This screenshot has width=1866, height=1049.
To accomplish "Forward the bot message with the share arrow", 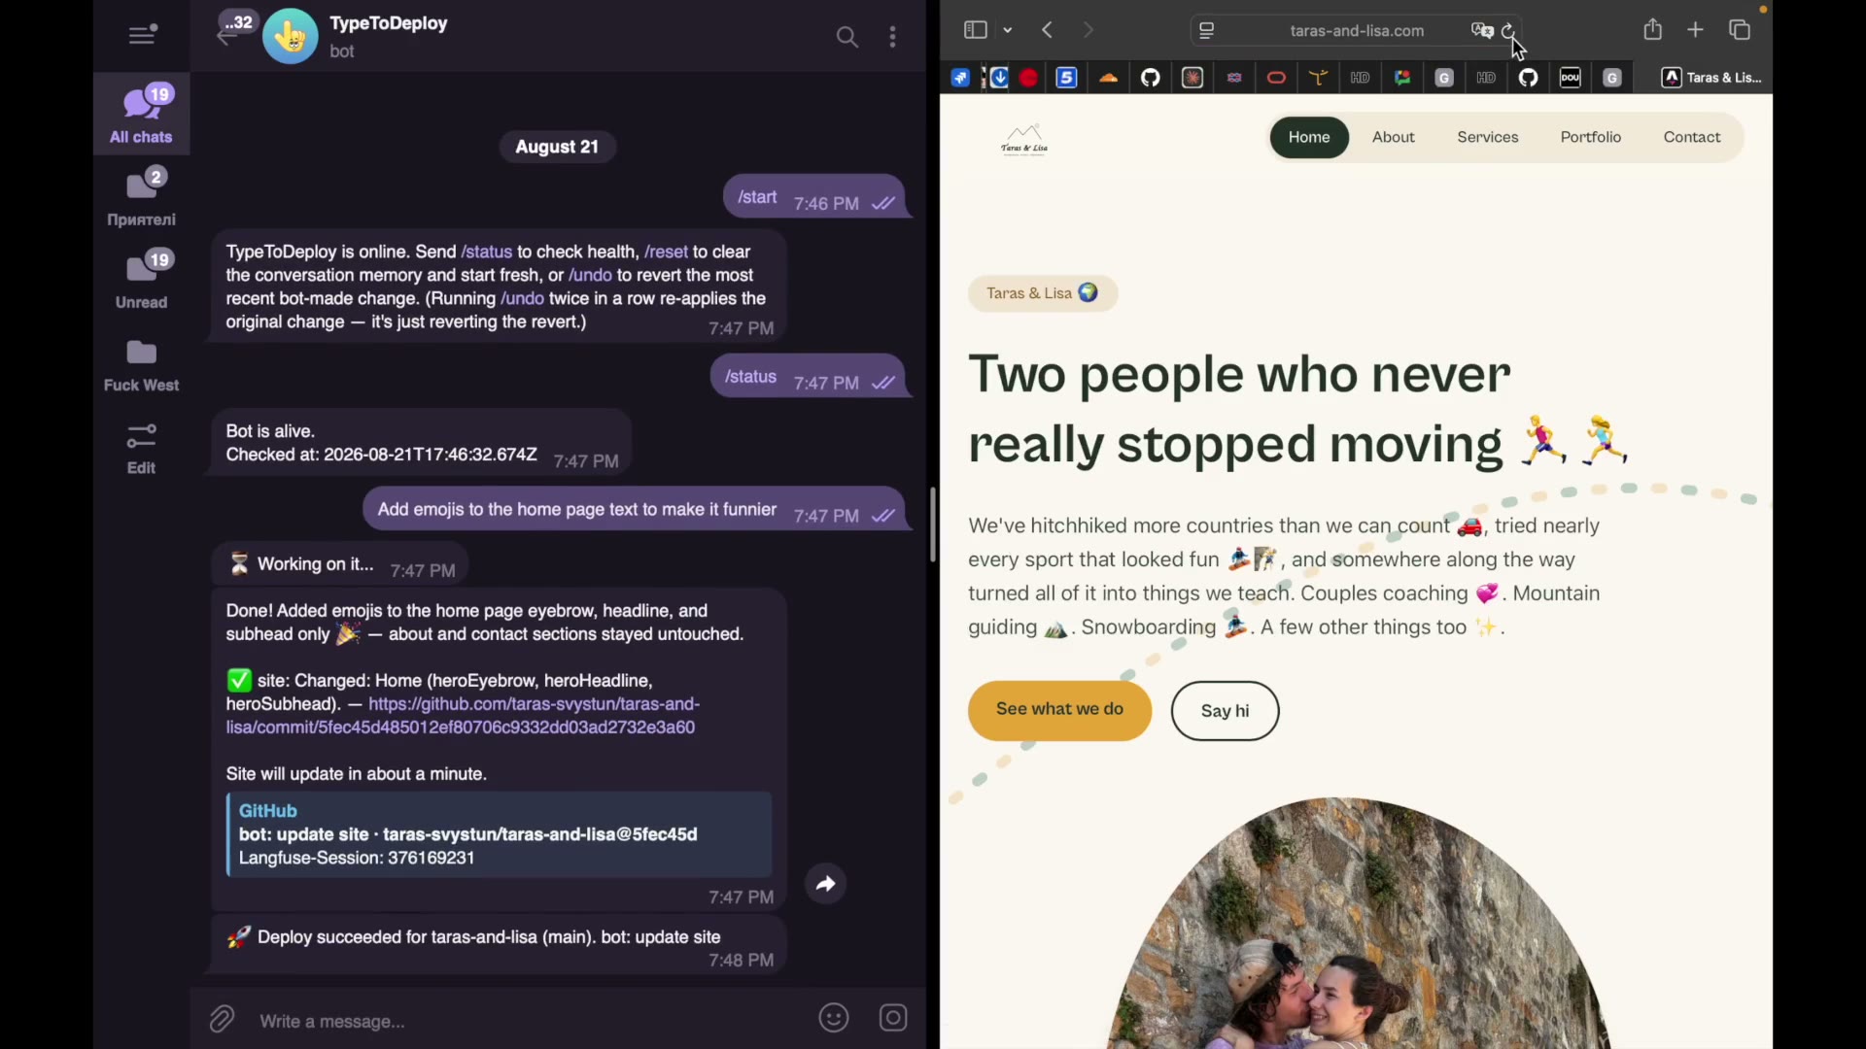I will tap(826, 884).
